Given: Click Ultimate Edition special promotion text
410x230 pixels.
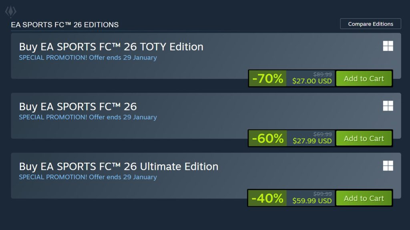Looking at the screenshot, I should click(x=88, y=177).
